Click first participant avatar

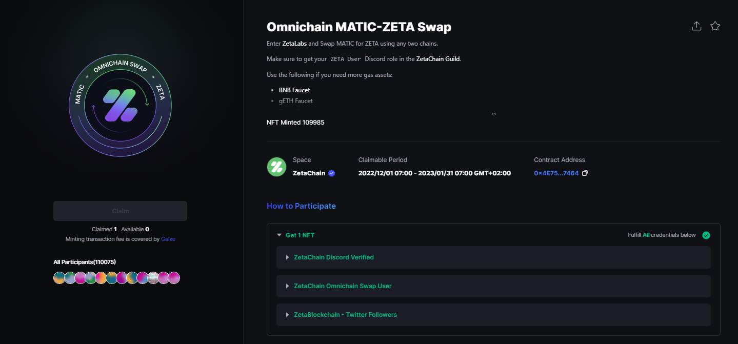pyautogui.click(x=59, y=278)
